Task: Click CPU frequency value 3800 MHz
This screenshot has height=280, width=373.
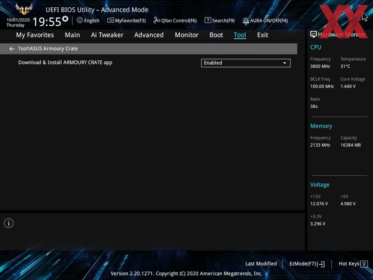Action: click(x=320, y=66)
